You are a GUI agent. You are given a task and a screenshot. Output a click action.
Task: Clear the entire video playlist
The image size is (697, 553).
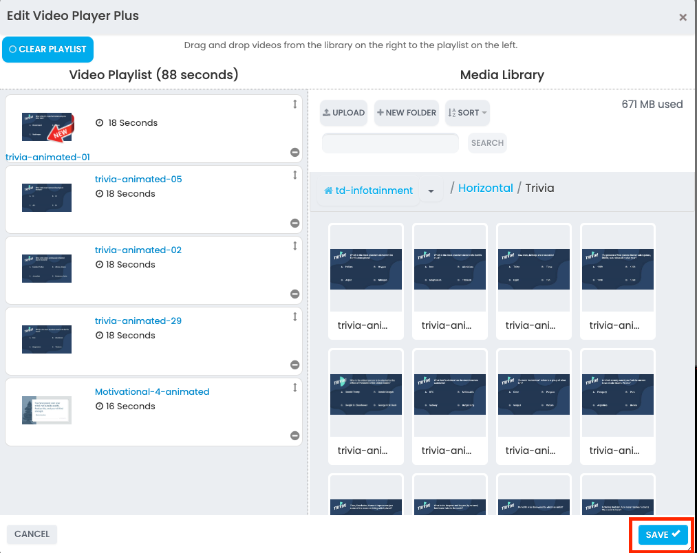(x=48, y=50)
